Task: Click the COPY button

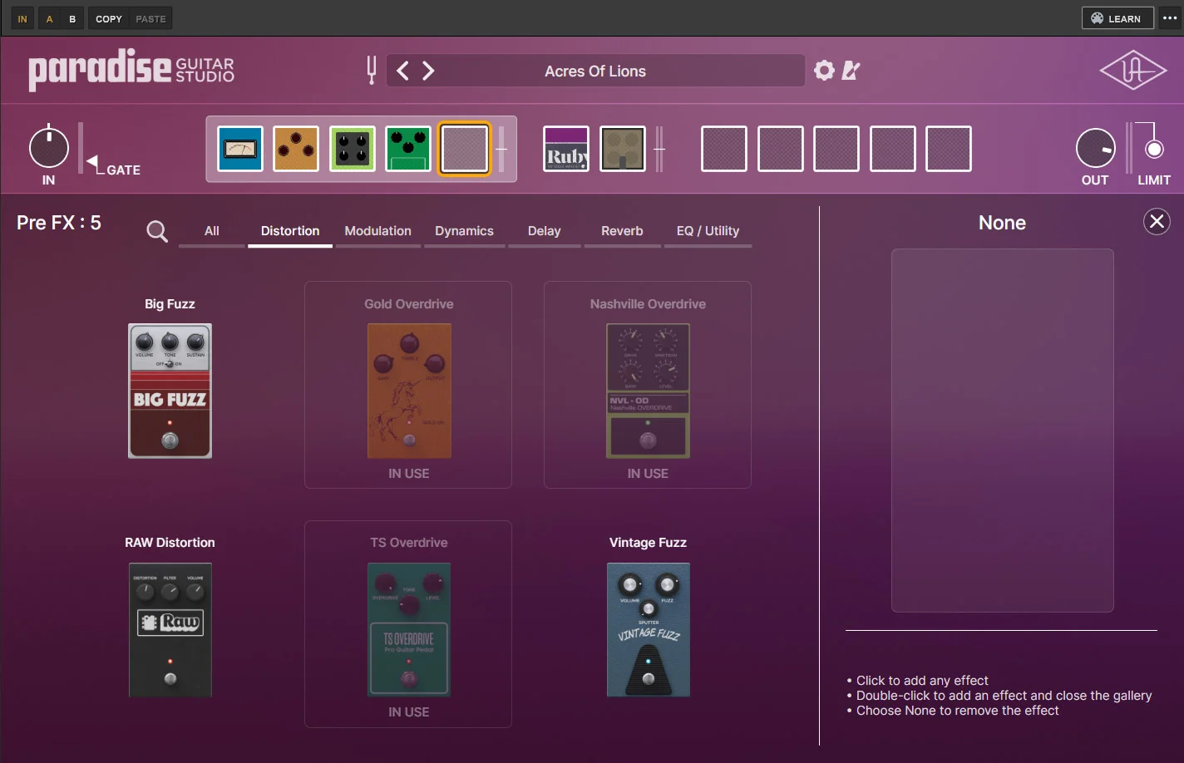Action: pos(109,18)
